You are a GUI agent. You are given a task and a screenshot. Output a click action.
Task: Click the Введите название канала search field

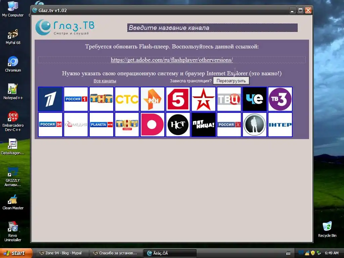tap(212, 28)
